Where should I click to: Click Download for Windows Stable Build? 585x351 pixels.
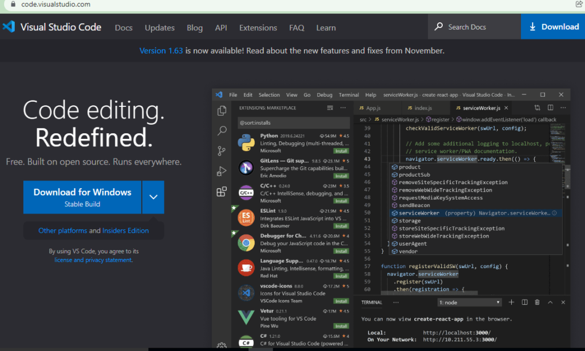pyautogui.click(x=82, y=197)
